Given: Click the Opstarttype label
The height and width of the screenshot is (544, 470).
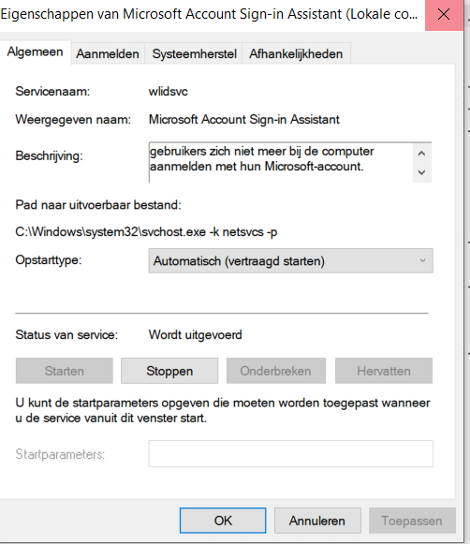Looking at the screenshot, I should point(49,260).
